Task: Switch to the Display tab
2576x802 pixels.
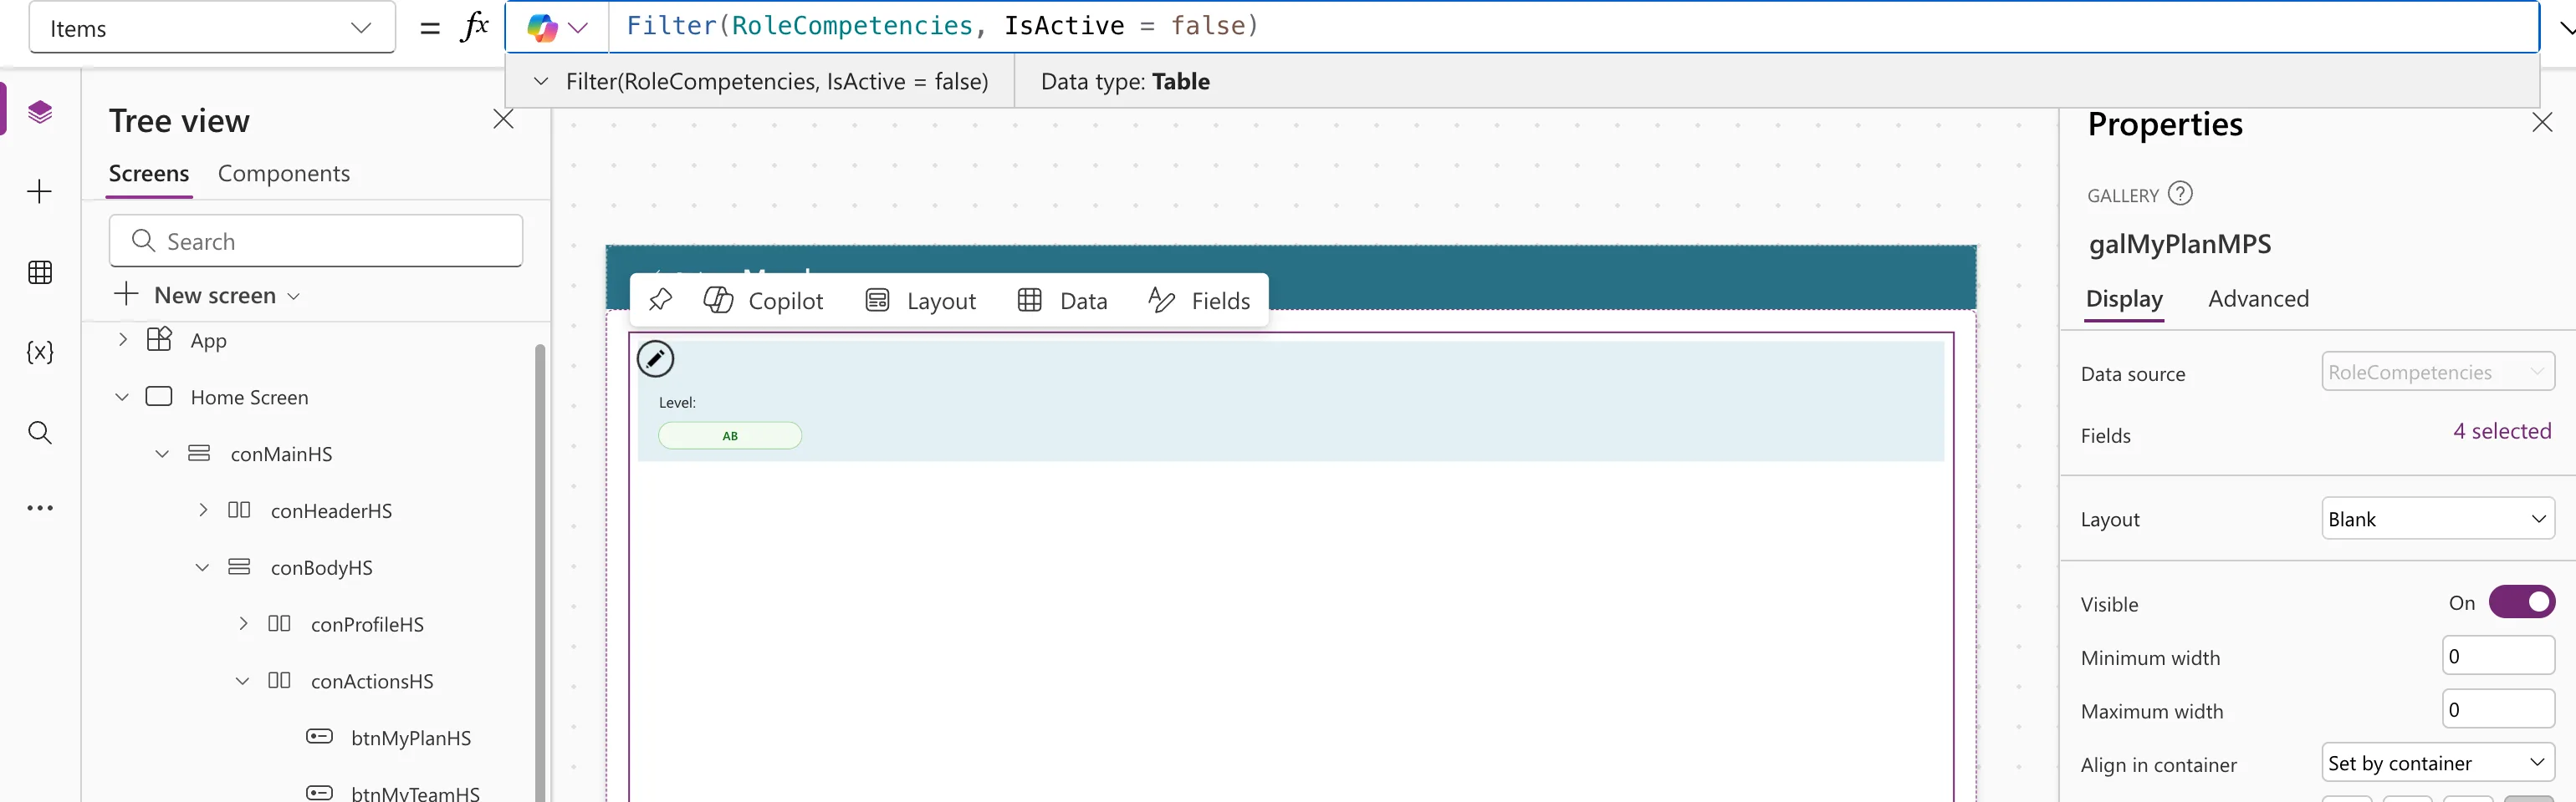Action: tap(2124, 298)
